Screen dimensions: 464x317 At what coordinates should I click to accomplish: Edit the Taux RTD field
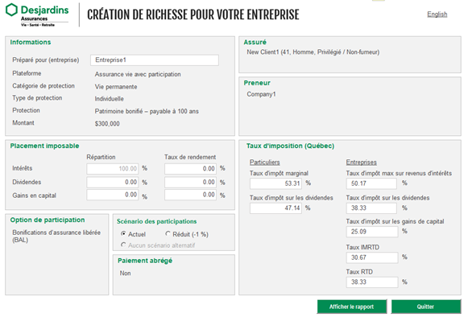tap(372, 282)
